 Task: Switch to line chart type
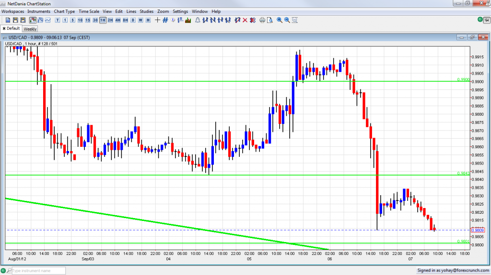(48, 20)
